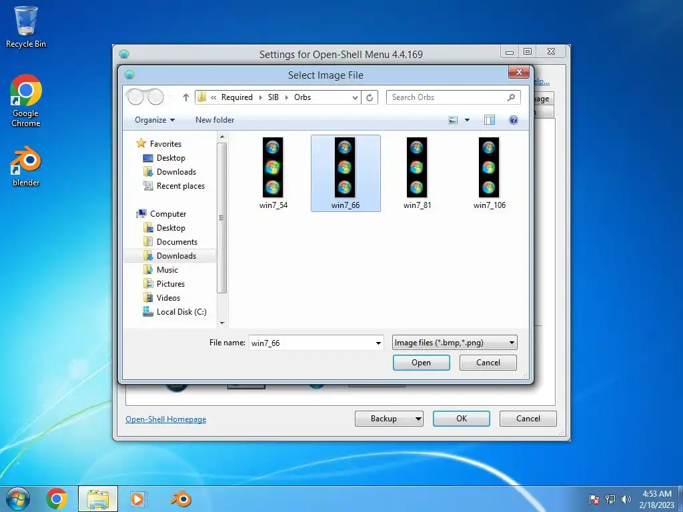The height and width of the screenshot is (512, 683).
Task: Select the win7_54 orb image file
Action: tap(273, 173)
